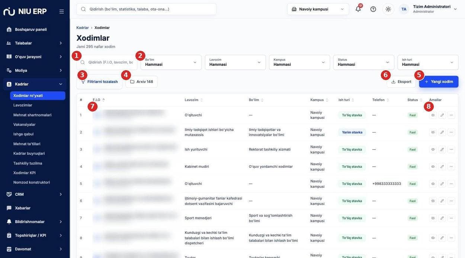Click the Yangi xodim button

click(x=439, y=82)
